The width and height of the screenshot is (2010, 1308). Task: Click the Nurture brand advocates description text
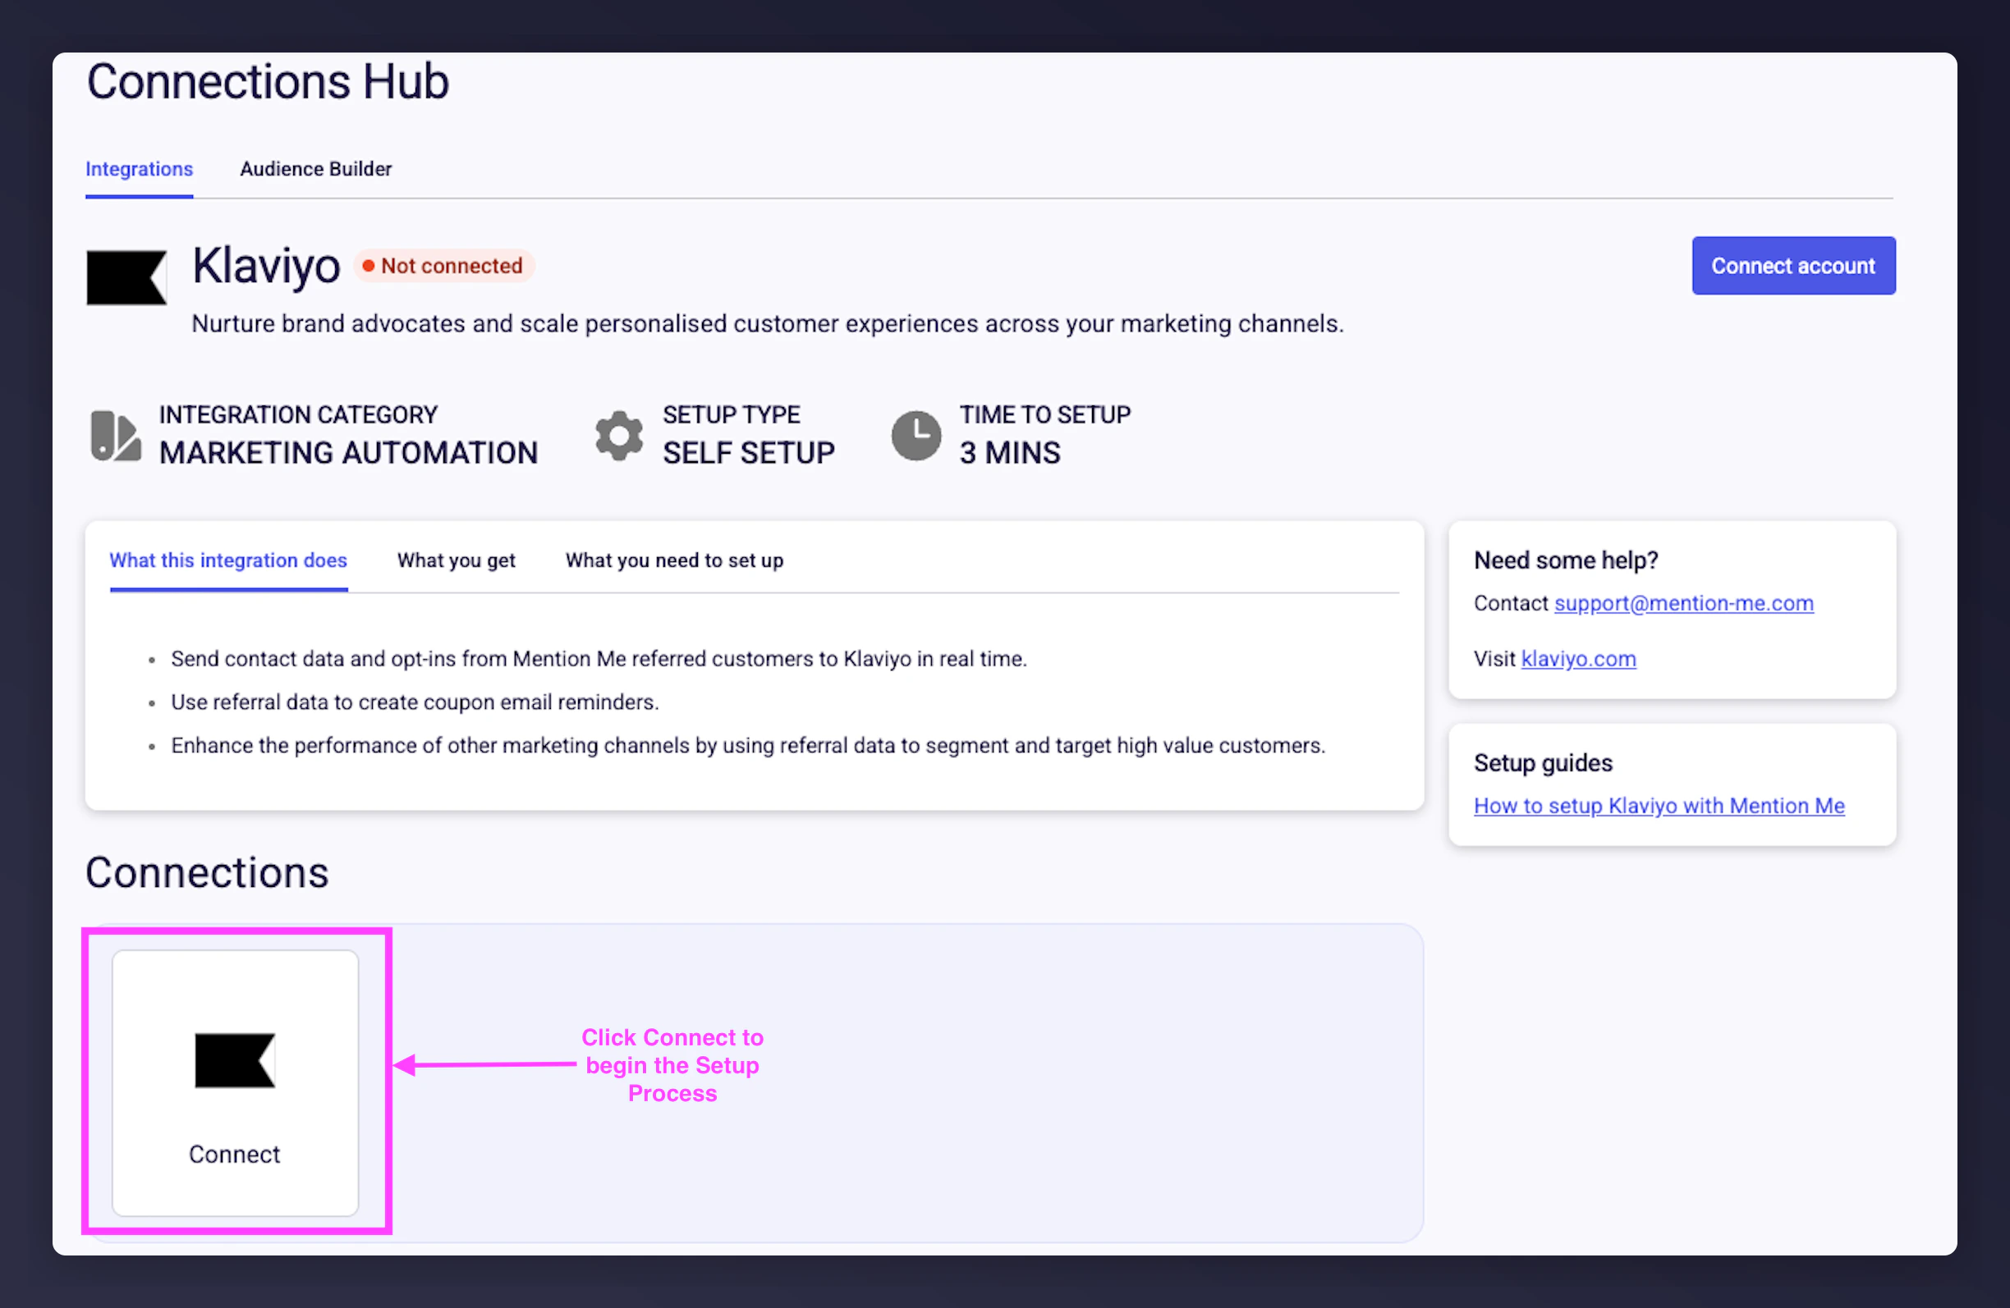pos(768,324)
